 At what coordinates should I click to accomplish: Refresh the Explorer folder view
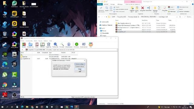pos(180,17)
